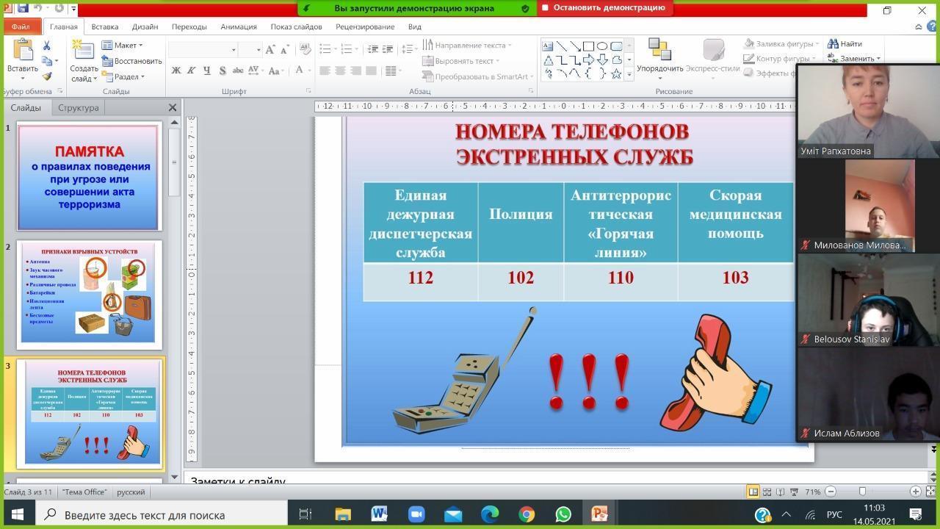
Task: Click the zoom slider handle in status bar
Action: (x=862, y=492)
